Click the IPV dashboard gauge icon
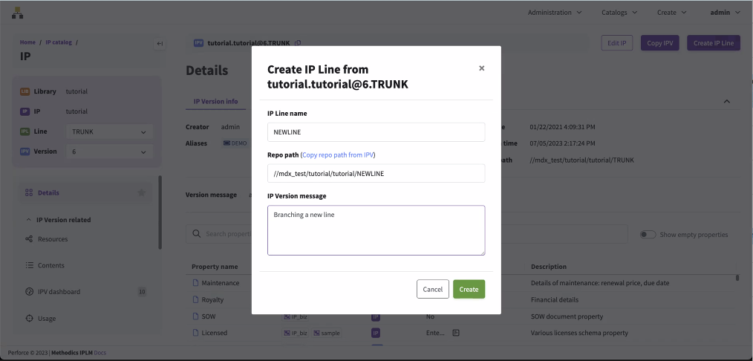Screen dimensions: 753x361 [x=29, y=292]
